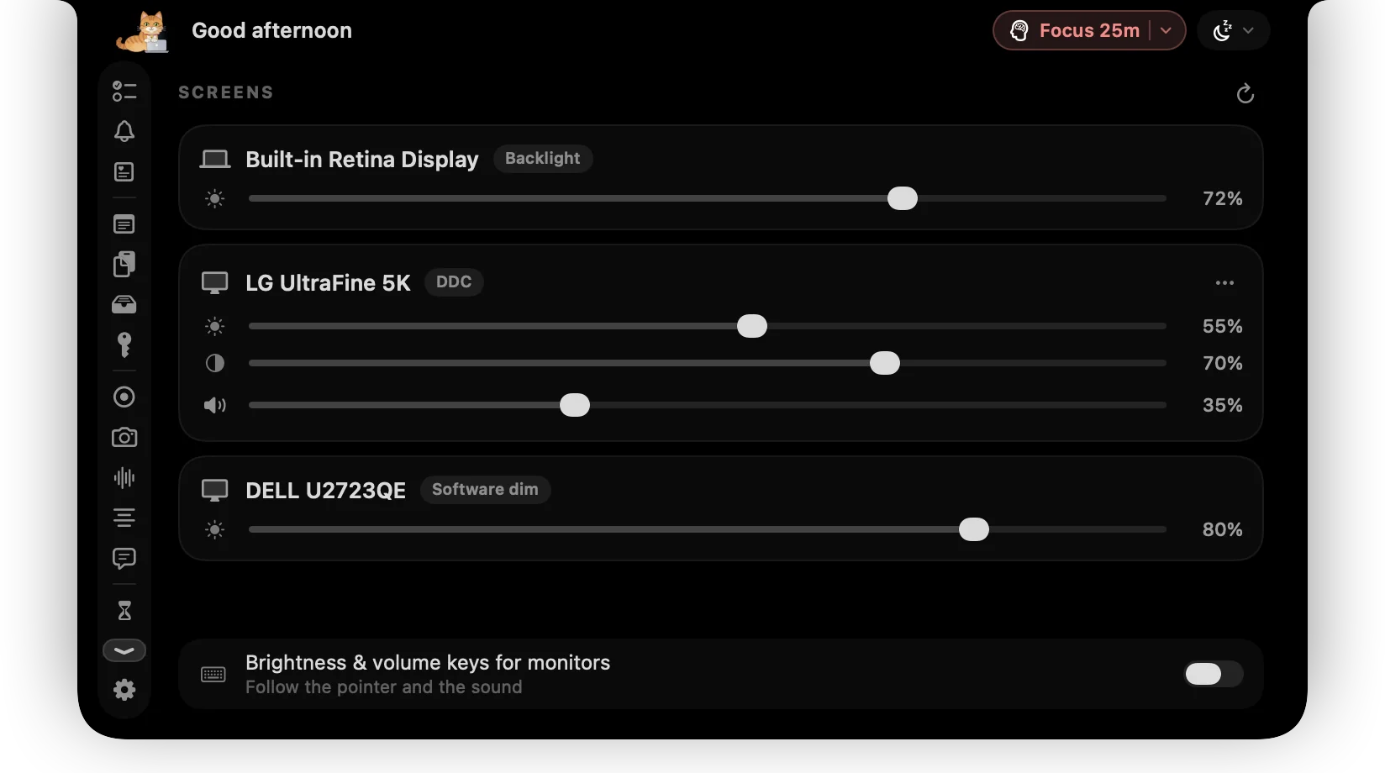Viewport: 1385px width, 773px height.
Task: Open the key icon in the sidebar
Action: (x=124, y=344)
